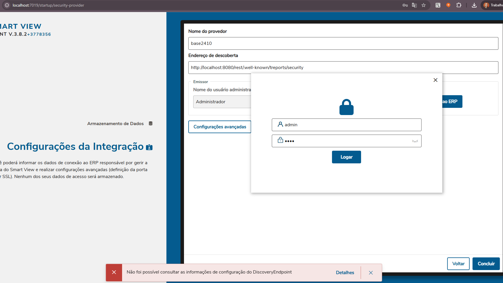Screen dimensions: 503x283
Task: Click the site information icon in address bar
Action: (x=7, y=5)
